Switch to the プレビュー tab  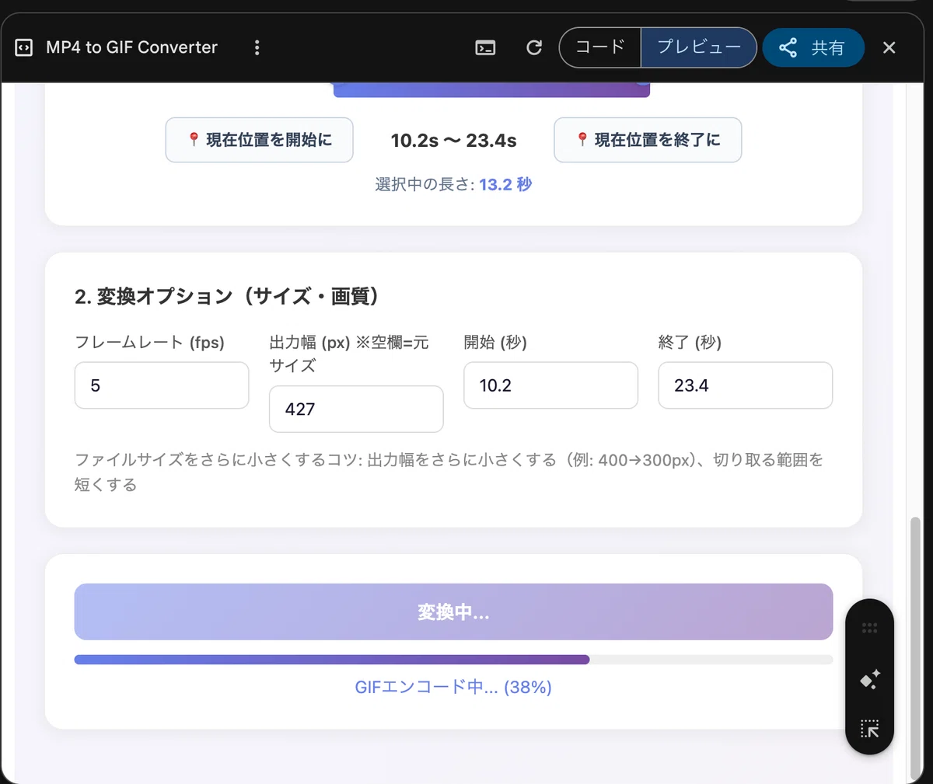698,47
